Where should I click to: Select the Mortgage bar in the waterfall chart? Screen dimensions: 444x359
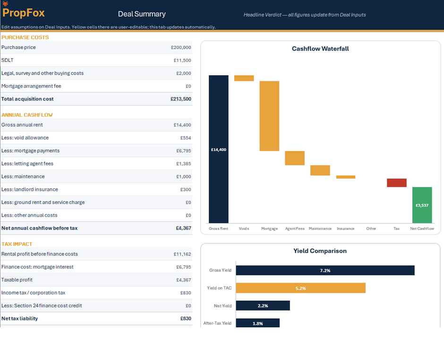[269, 116]
